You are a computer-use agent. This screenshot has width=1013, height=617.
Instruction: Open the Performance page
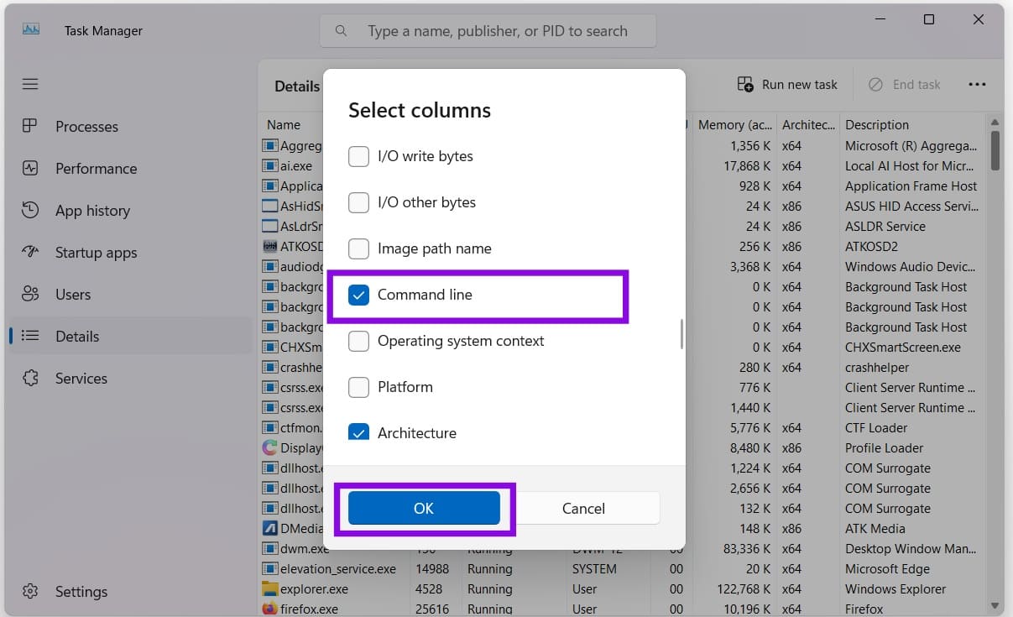point(130,168)
